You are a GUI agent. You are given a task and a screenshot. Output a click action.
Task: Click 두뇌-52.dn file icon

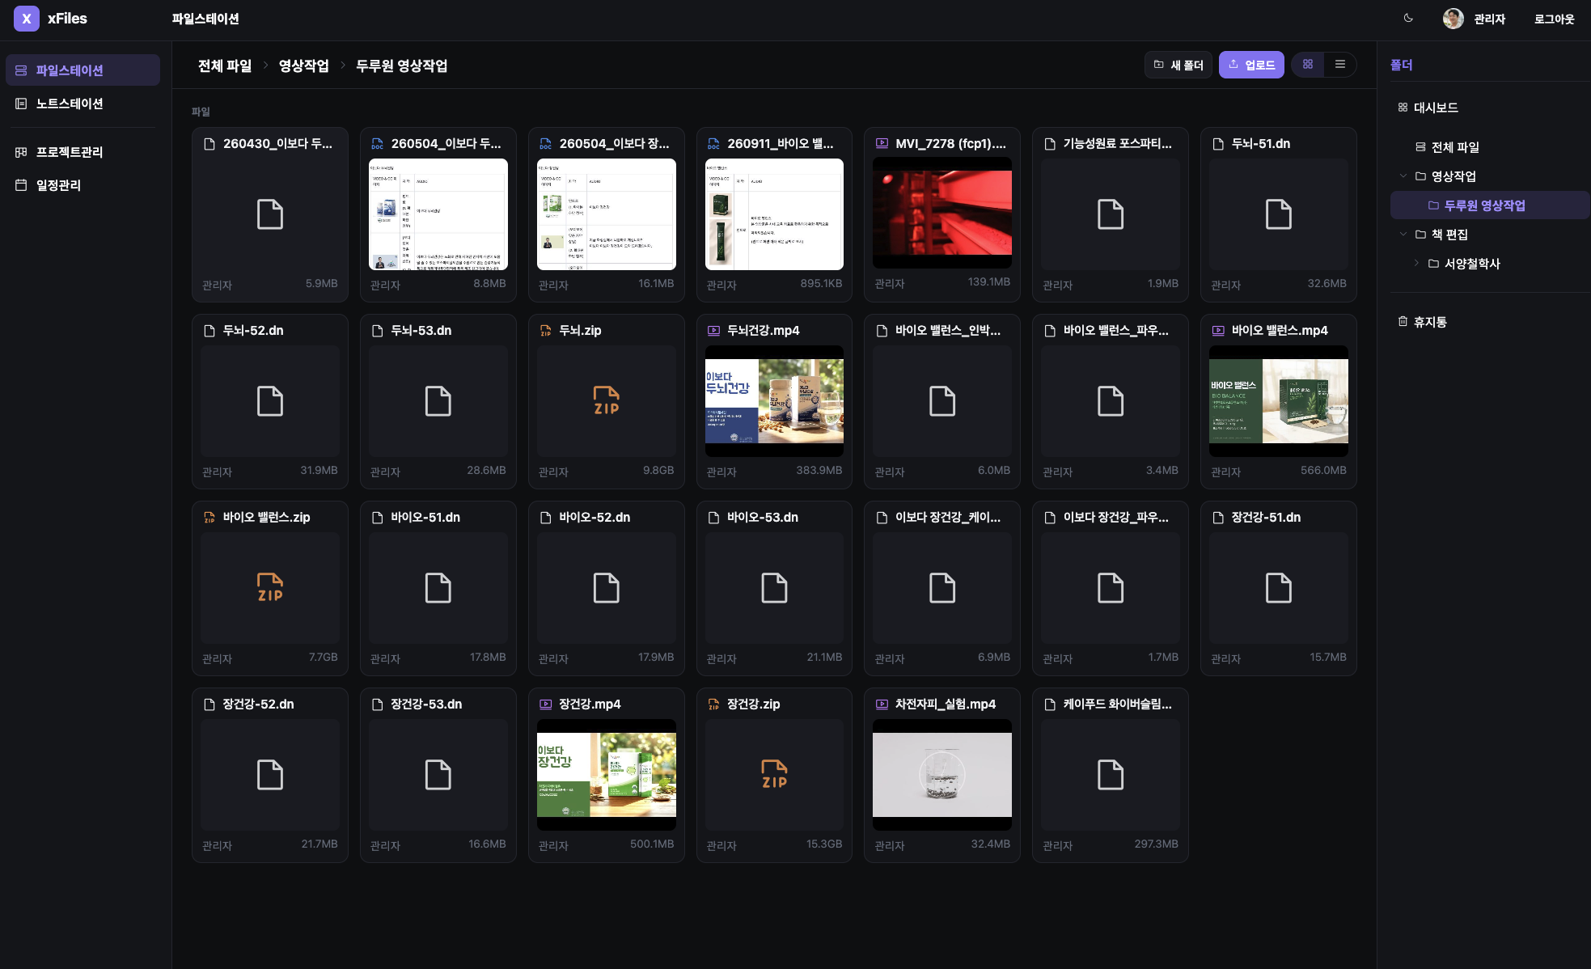point(270,401)
